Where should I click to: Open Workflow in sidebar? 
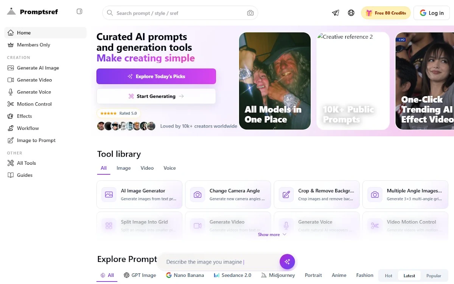coord(45,128)
